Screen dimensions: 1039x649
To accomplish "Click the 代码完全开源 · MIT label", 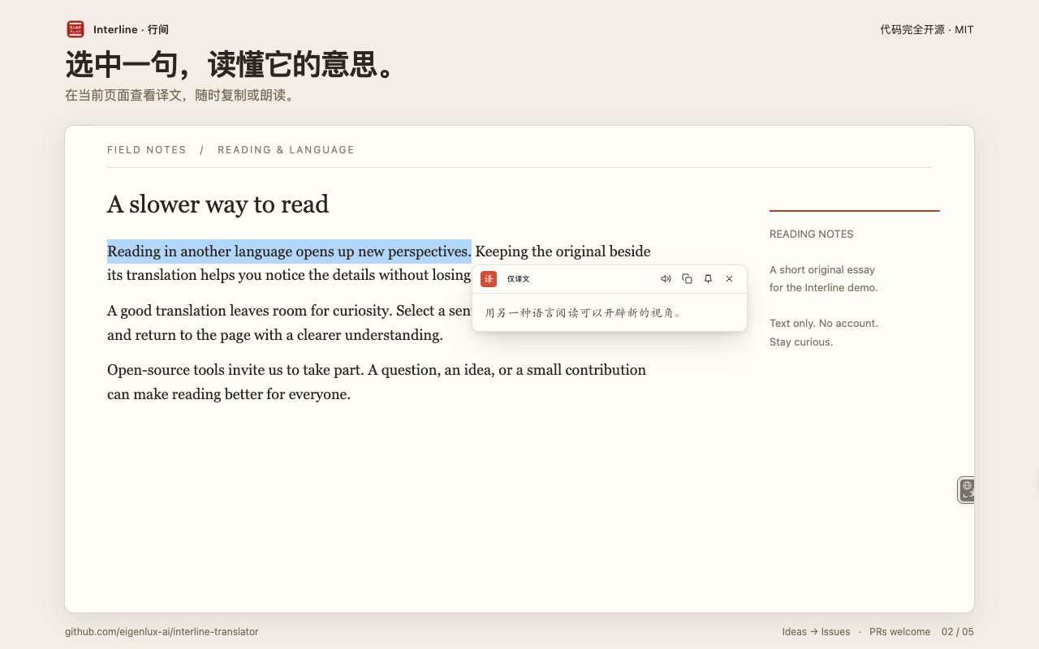I will tap(927, 29).
